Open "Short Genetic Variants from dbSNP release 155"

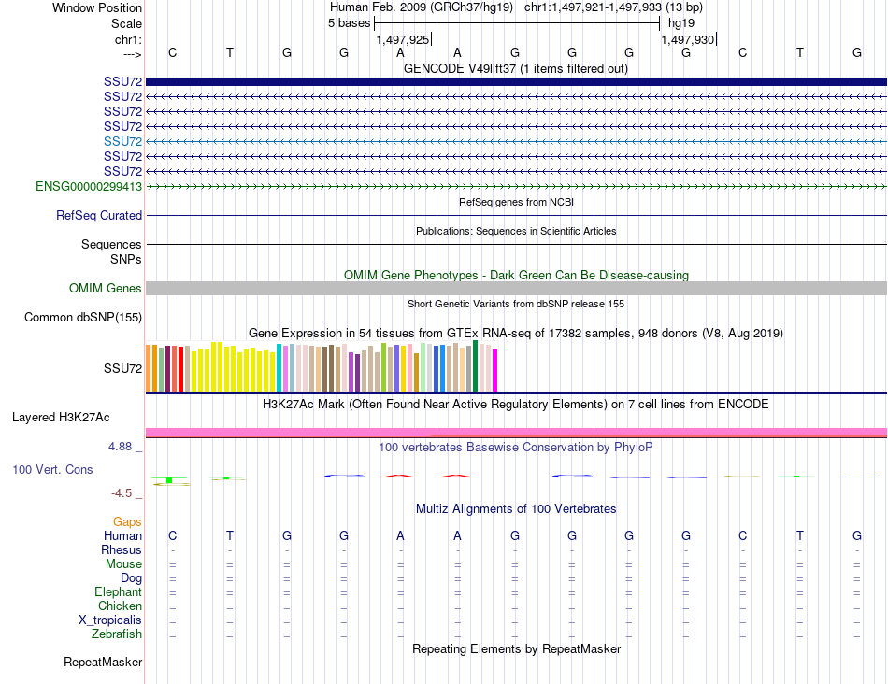[x=516, y=304]
